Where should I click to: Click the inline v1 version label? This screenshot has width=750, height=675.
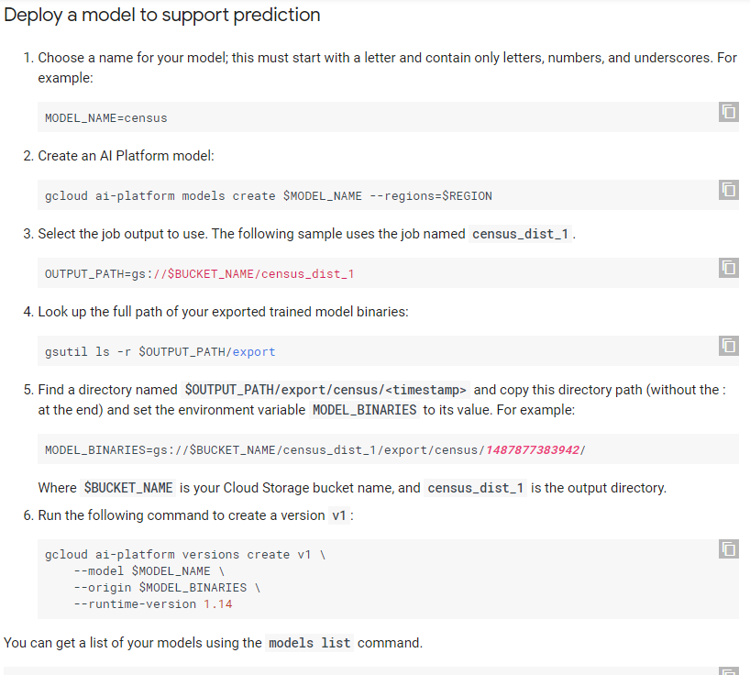point(338,515)
